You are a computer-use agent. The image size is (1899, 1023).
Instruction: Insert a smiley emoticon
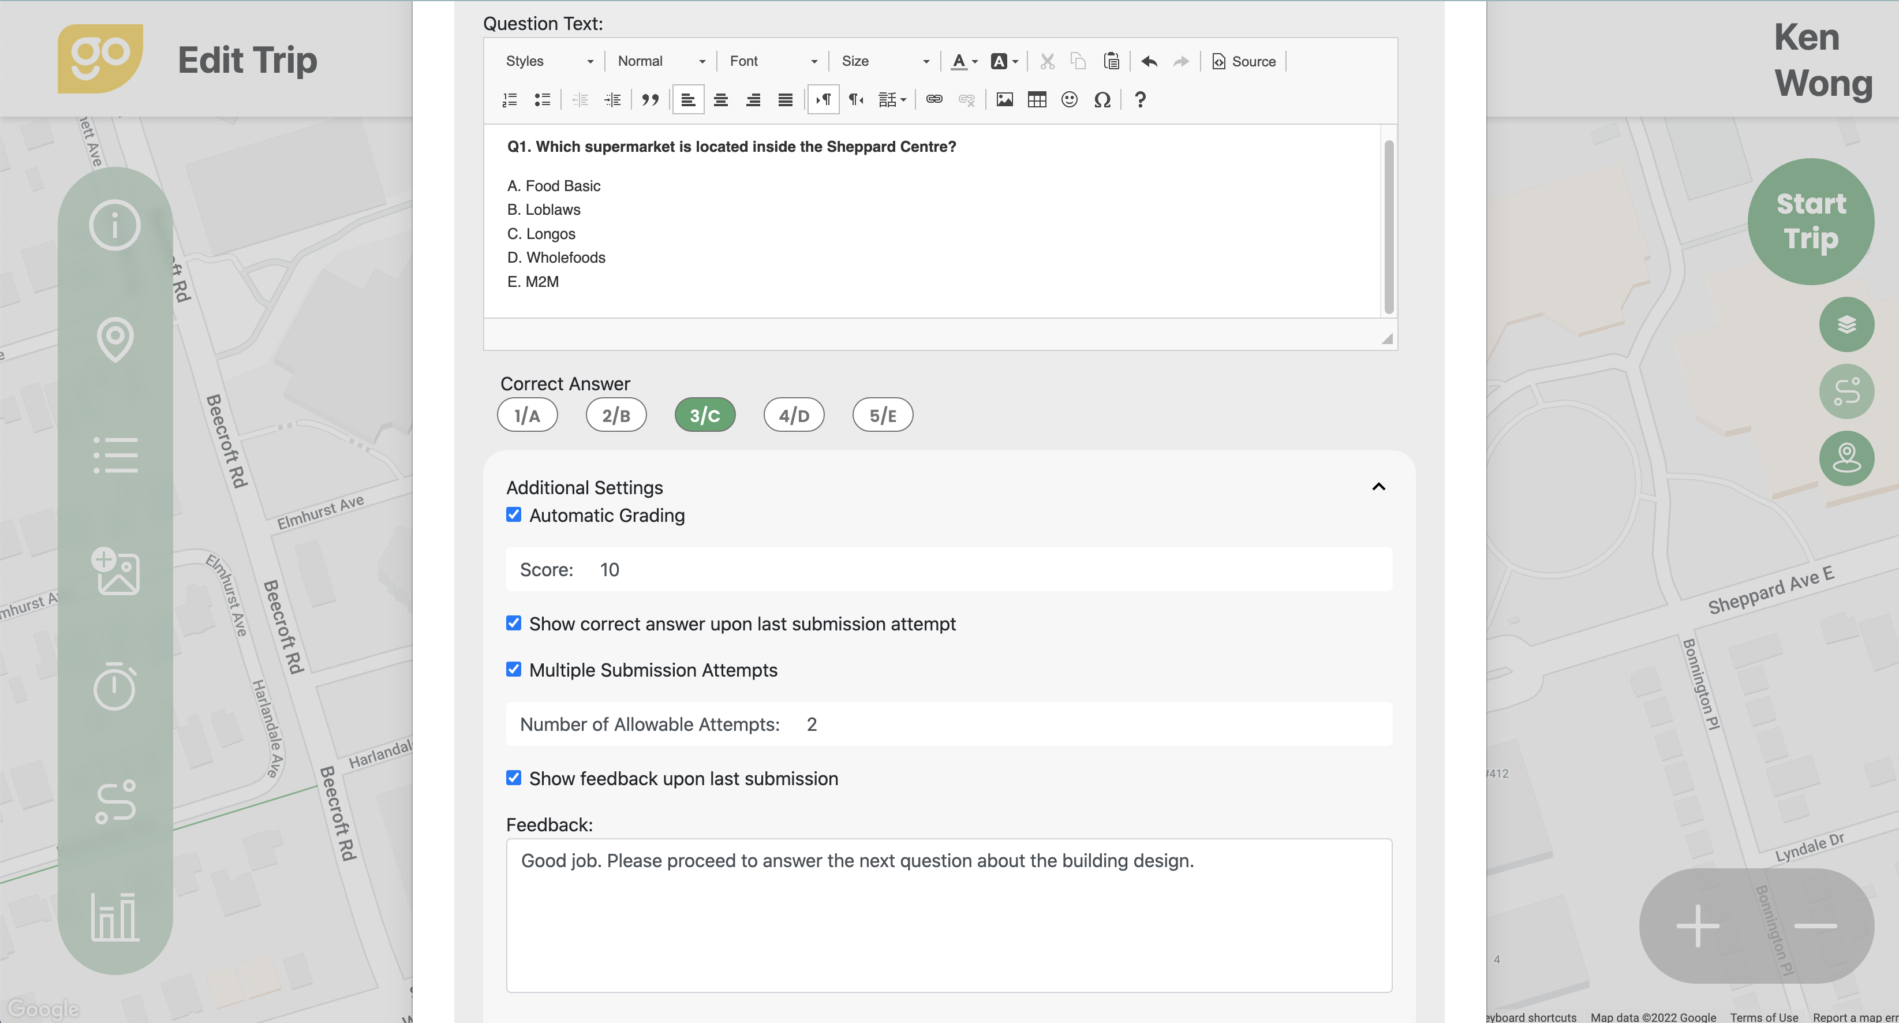tap(1070, 99)
